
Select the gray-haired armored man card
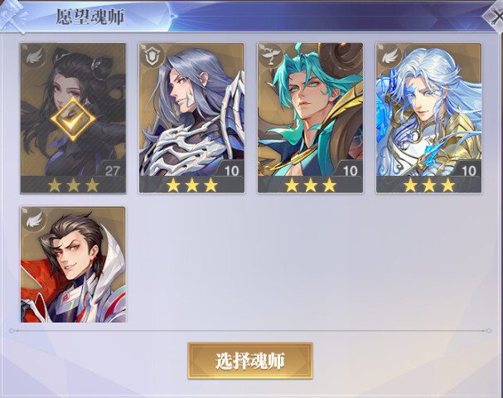[x=191, y=118]
